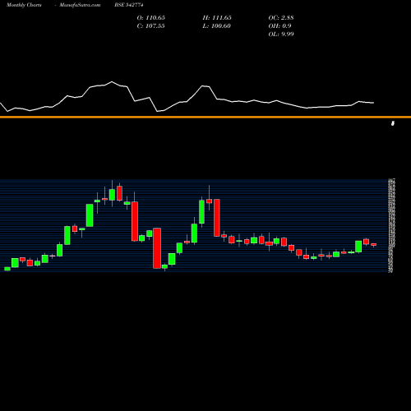Click the 'OL: 9.99' reading

[x=281, y=34]
